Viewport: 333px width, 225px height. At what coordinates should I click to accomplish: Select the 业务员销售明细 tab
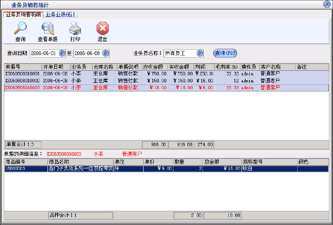click(x=23, y=14)
